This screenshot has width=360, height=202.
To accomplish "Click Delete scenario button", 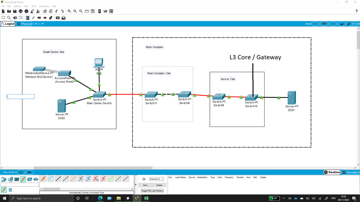I will pos(159,185).
